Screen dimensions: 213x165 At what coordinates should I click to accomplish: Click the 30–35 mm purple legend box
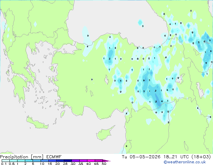[75, 161]
